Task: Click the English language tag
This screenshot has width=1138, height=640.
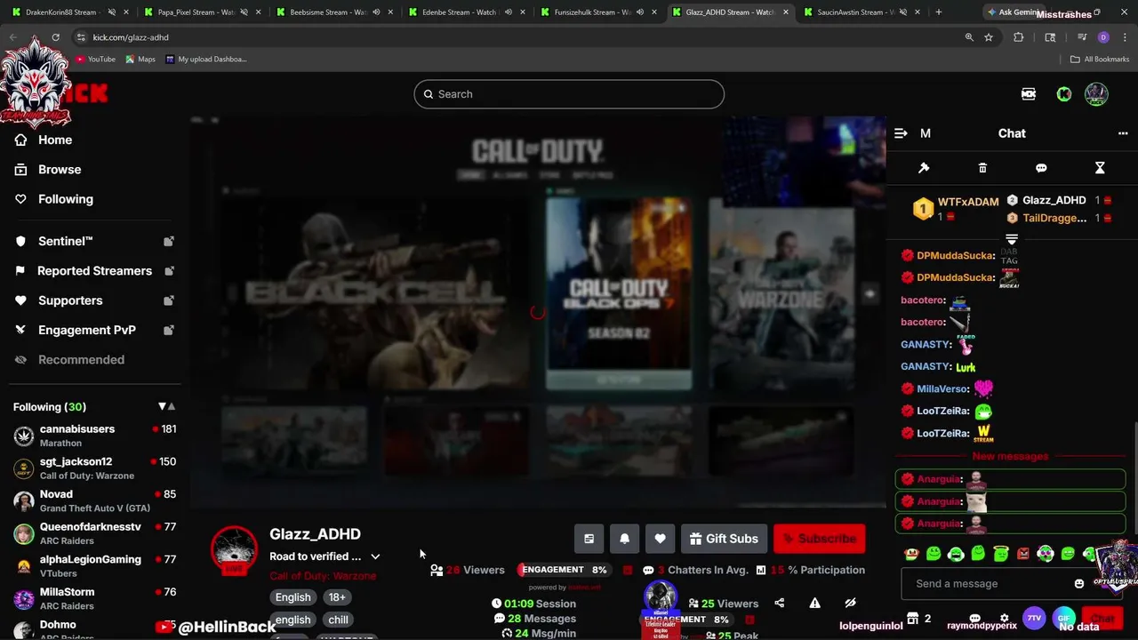Action: coord(293,597)
